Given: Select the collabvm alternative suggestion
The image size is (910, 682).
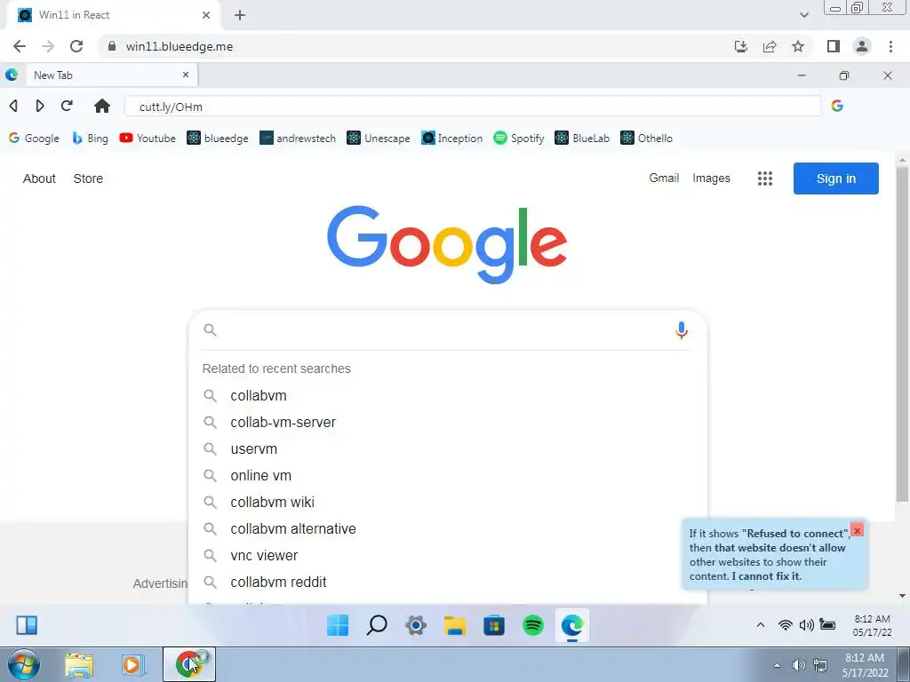Looking at the screenshot, I should 447,529.
